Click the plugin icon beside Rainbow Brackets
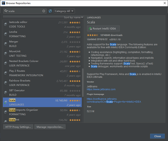The width and height of the screenshot is (168, 141). 5,83
